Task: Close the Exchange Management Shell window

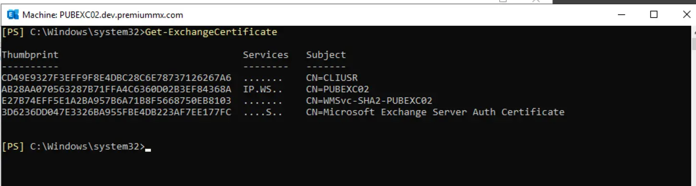Action: [685, 14]
